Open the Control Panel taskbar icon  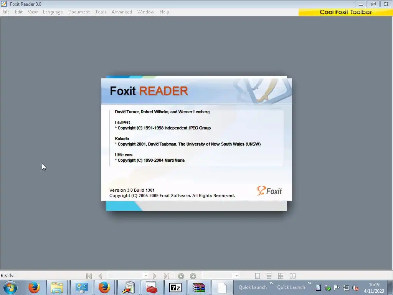tap(81, 287)
